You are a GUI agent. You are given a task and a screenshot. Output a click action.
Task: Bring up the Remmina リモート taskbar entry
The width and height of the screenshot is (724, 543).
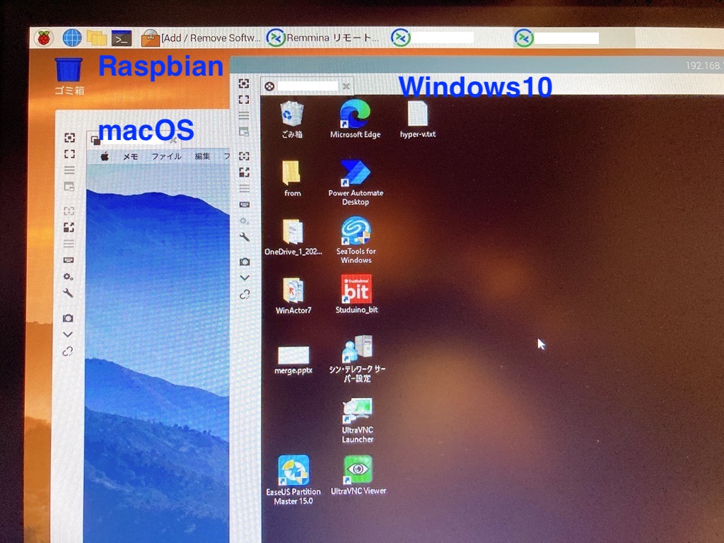[x=324, y=38]
